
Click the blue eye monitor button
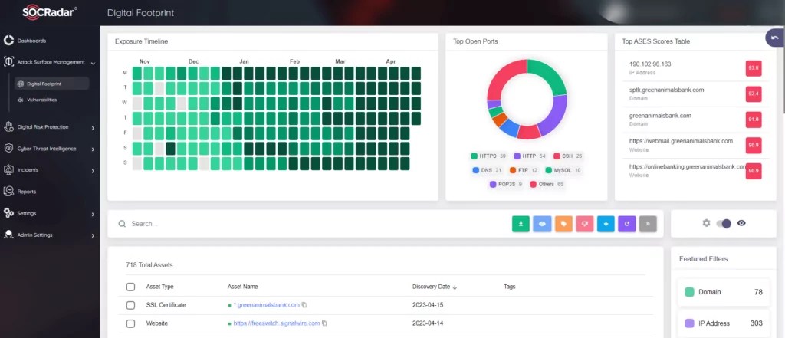[x=542, y=224]
